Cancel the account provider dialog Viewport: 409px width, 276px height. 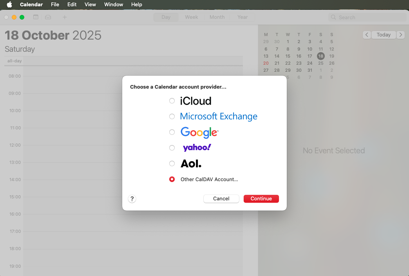pos(221,199)
